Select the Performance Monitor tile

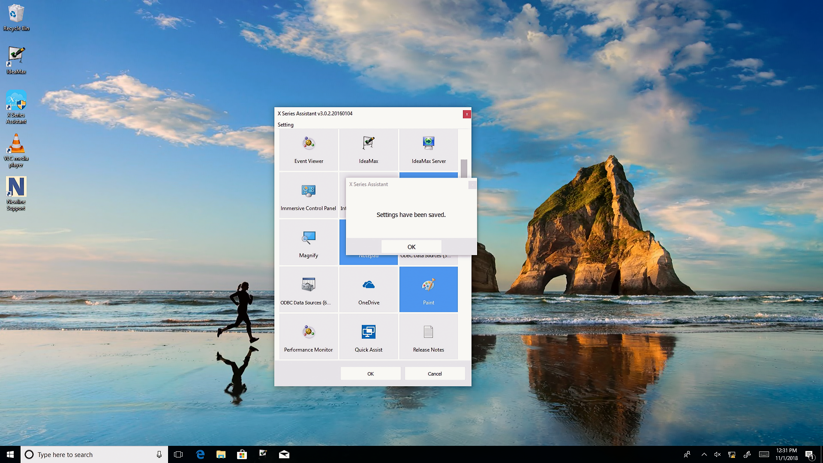[309, 337]
